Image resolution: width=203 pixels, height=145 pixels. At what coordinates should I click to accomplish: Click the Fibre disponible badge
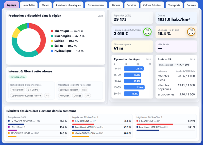click(18, 77)
